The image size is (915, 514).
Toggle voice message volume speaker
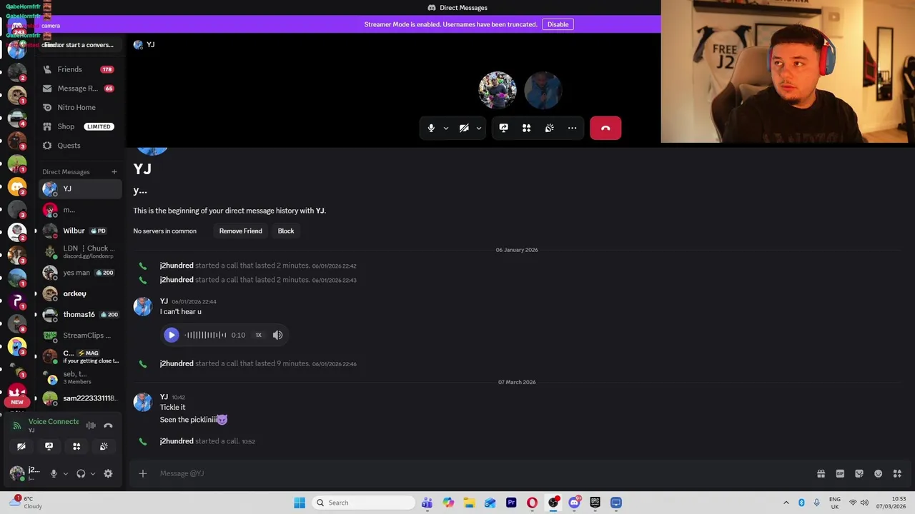[x=277, y=335]
